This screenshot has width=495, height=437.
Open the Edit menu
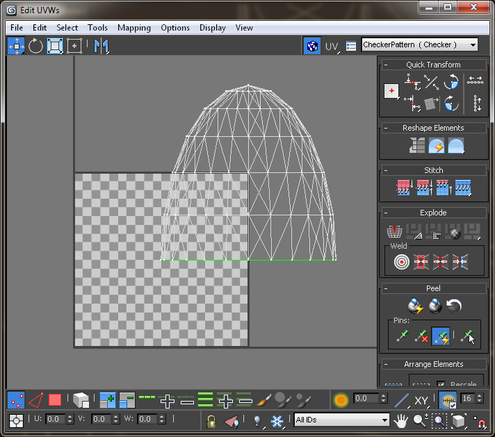(40, 28)
